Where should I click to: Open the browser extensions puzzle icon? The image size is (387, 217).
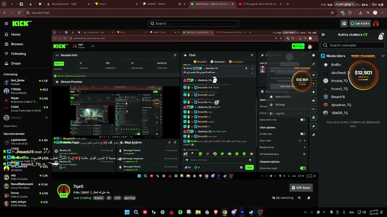350,13
